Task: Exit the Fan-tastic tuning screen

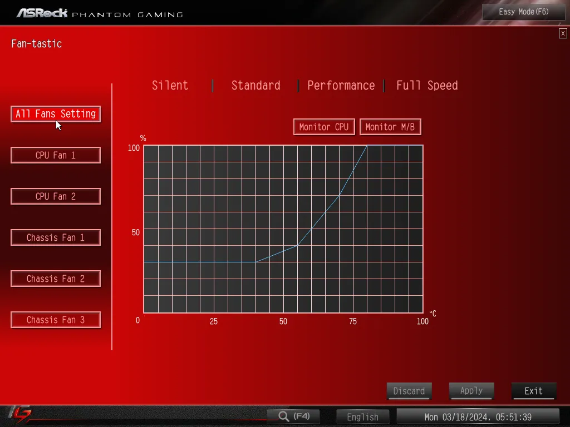Action: 534,391
